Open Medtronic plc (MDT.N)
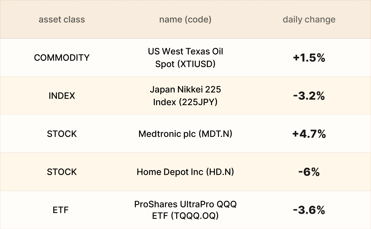The image size is (371, 229). point(185,134)
